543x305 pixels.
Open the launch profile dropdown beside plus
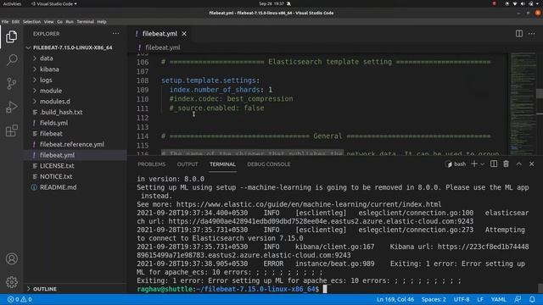pyautogui.click(x=482, y=164)
